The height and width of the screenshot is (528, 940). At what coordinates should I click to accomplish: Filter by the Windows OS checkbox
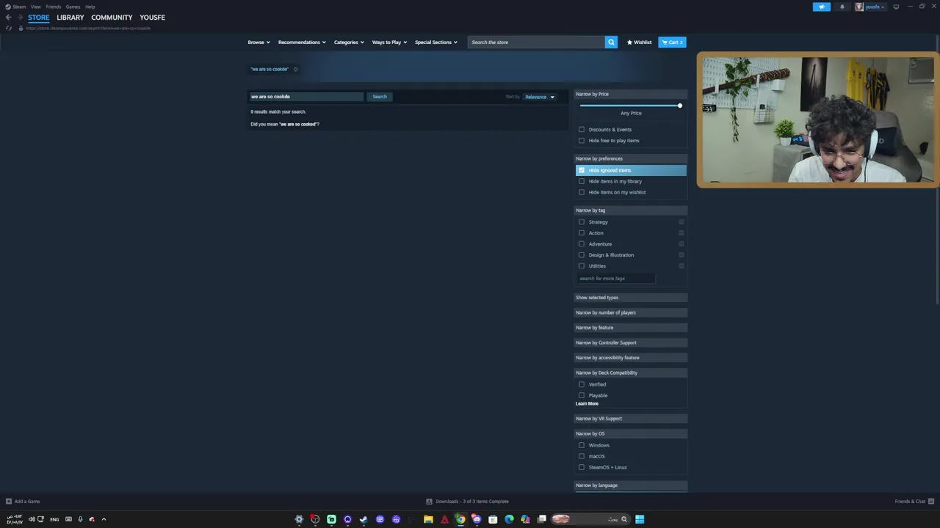click(x=582, y=445)
